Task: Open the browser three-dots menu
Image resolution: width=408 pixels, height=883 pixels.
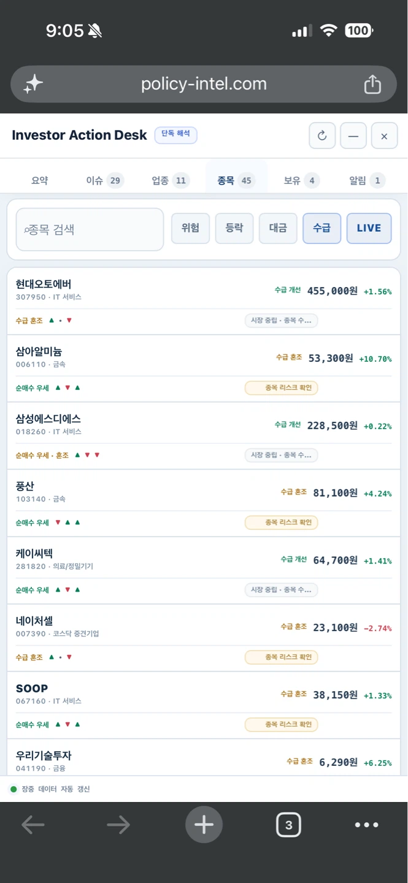Action: click(366, 825)
